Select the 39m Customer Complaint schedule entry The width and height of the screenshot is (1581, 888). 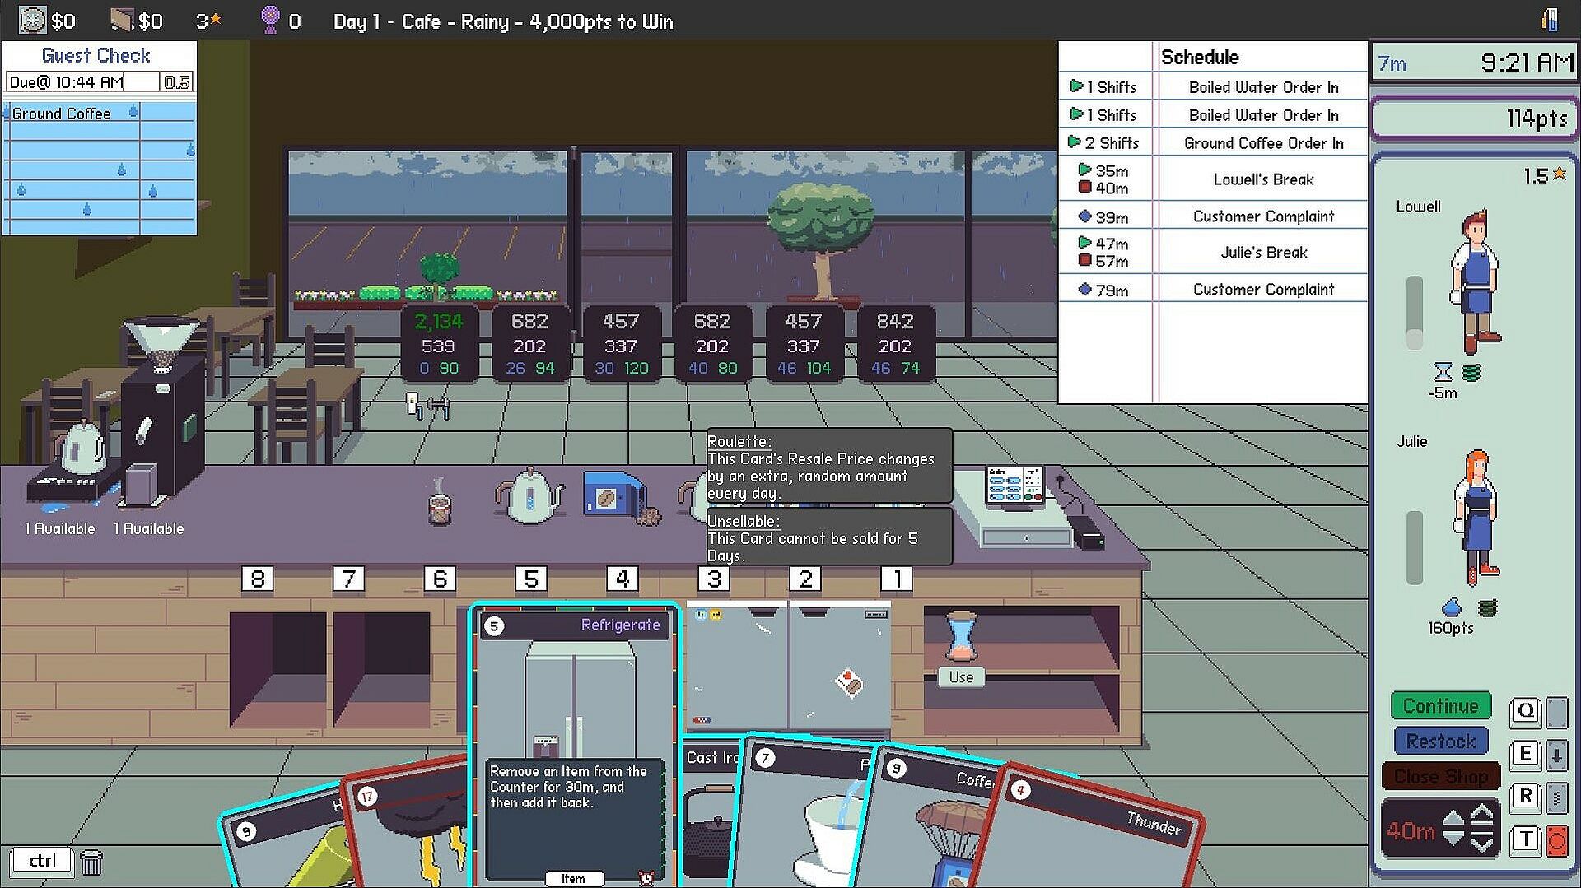1213,216
